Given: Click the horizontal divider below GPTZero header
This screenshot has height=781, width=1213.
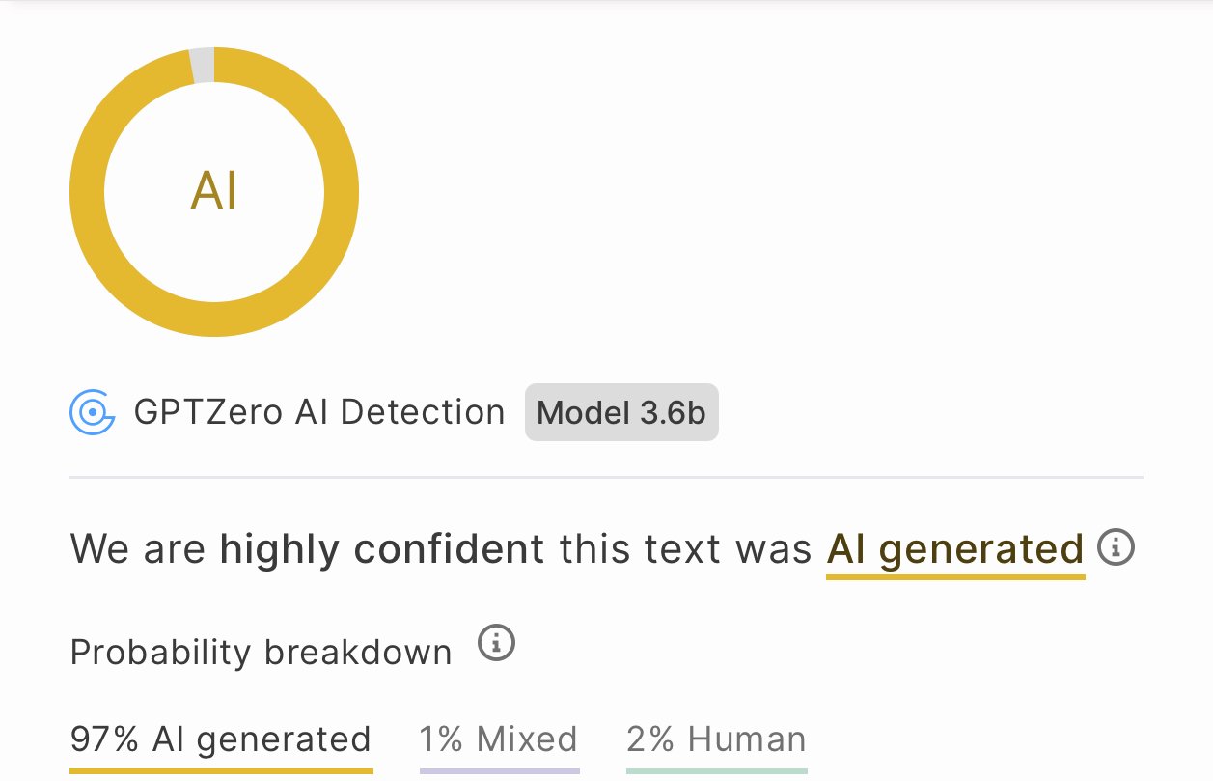Looking at the screenshot, I should [x=606, y=477].
